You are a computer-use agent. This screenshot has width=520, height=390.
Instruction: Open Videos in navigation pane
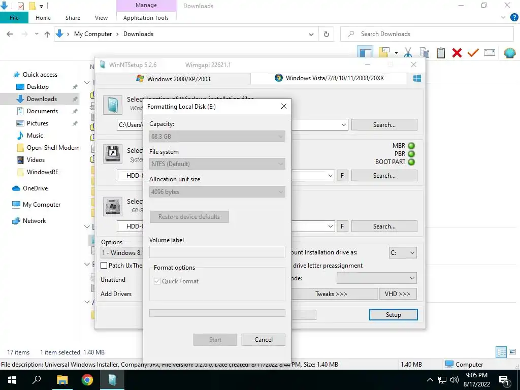tap(36, 160)
